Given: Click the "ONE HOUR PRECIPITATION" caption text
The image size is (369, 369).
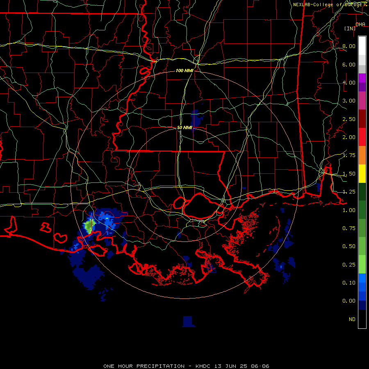Looking at the screenshot, I should click(144, 366).
